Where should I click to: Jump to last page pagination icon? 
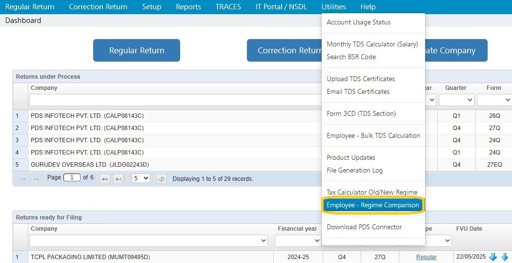tap(118, 179)
